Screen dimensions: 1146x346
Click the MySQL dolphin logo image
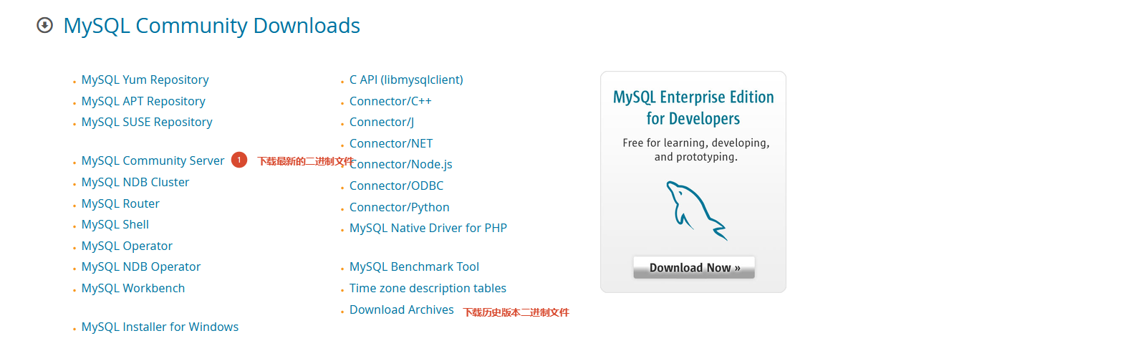point(696,211)
